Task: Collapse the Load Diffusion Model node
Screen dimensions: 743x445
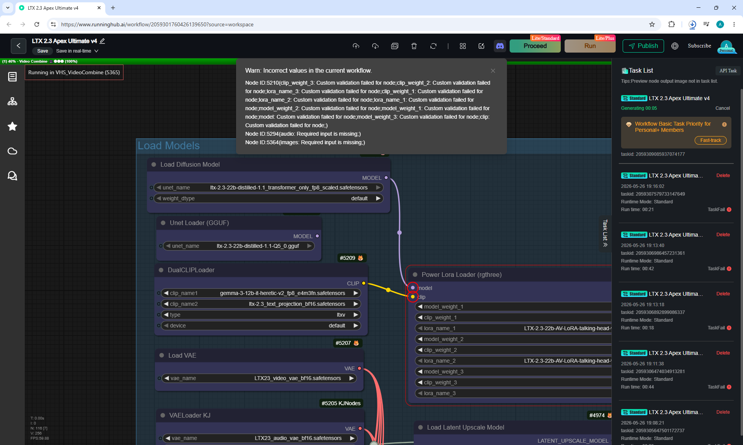Action: tap(154, 165)
